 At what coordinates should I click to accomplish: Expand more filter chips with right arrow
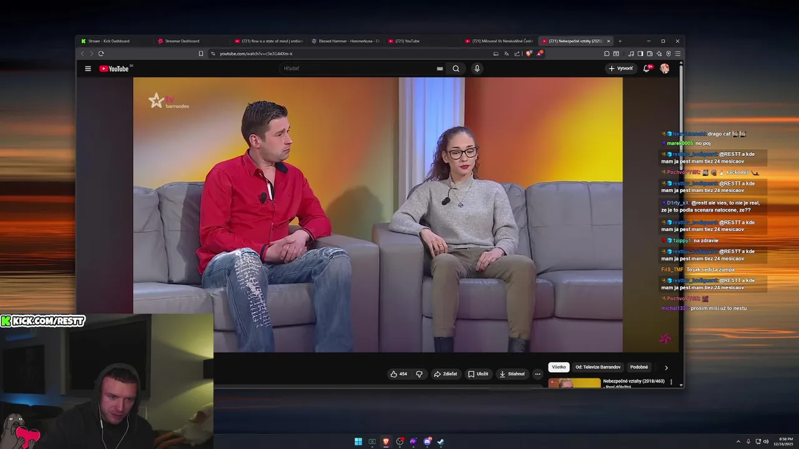666,368
